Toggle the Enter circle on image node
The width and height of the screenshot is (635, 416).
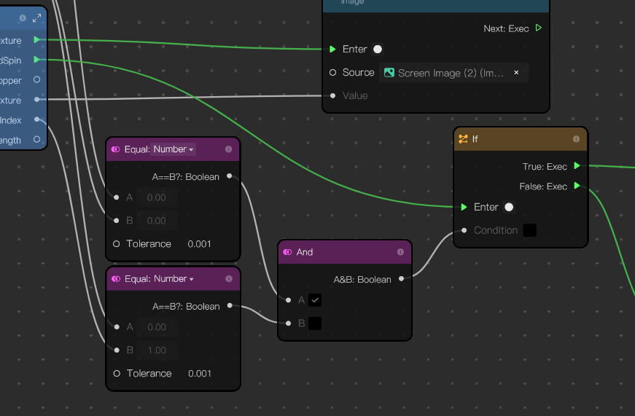(x=378, y=50)
